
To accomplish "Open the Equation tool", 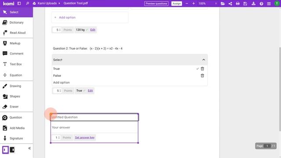I will click(17, 75).
